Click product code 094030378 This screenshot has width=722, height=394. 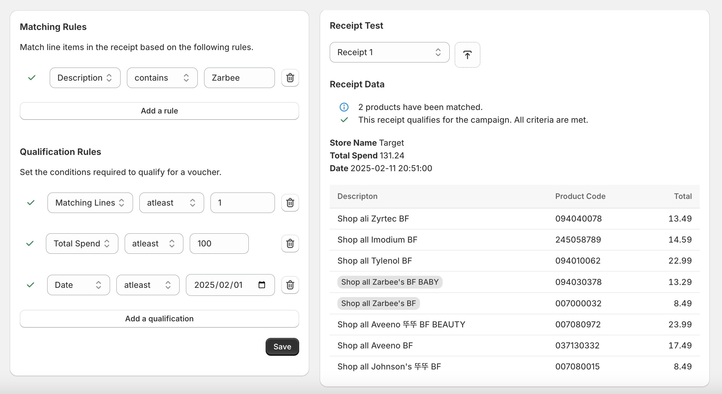click(578, 282)
